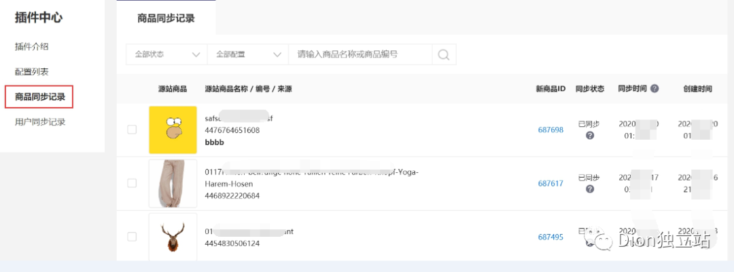734x272 pixels.
Task: Click the source label bbbb
Action: [214, 142]
